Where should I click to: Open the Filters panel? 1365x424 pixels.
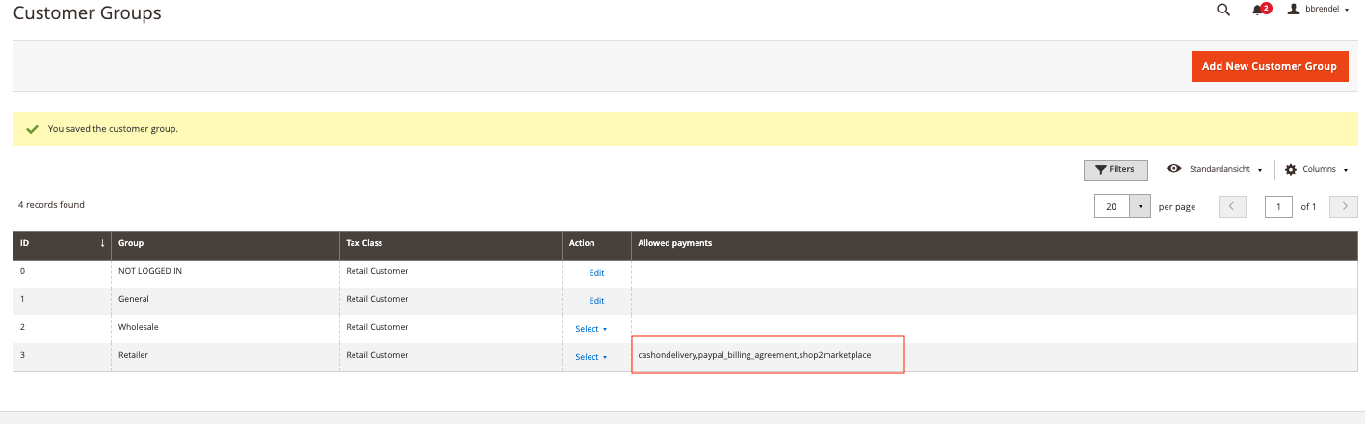(1116, 169)
